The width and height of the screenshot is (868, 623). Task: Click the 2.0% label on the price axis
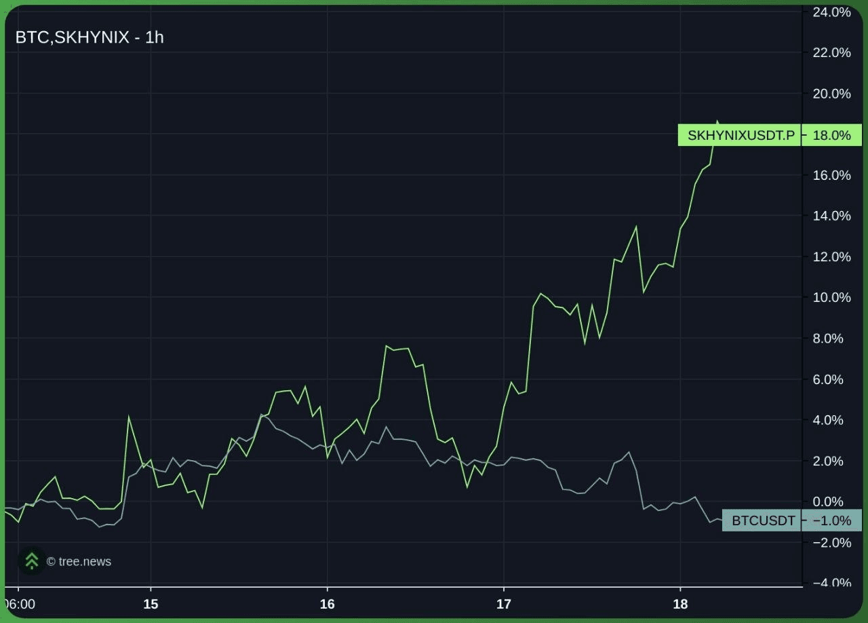tap(828, 461)
